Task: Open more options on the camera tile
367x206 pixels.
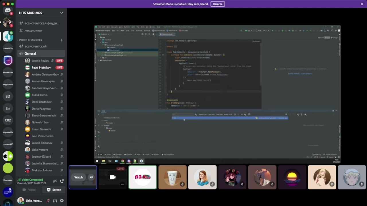Action: (122, 184)
